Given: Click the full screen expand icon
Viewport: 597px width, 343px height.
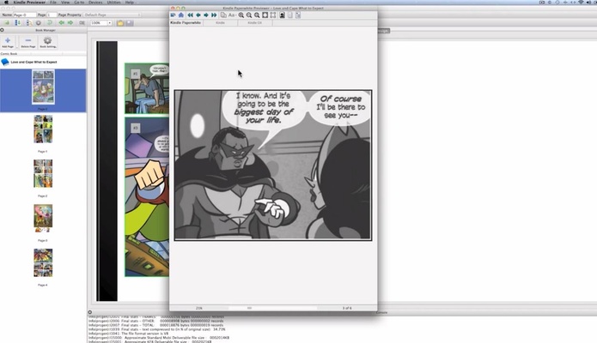Looking at the screenshot, I should coord(273,15).
